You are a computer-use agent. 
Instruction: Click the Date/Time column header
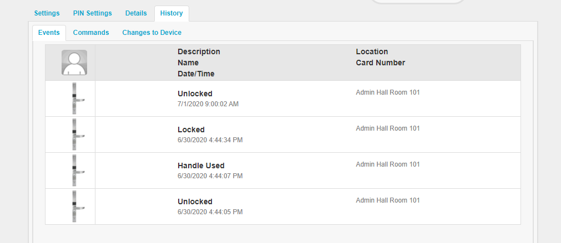[x=196, y=74]
